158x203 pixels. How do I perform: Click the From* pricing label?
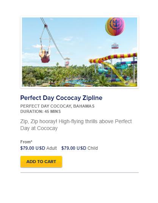[x=27, y=142]
